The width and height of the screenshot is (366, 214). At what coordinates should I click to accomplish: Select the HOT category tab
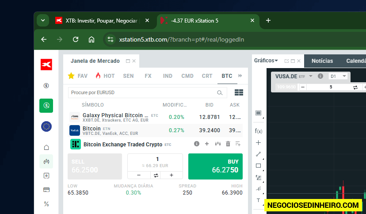pyautogui.click(x=105, y=76)
